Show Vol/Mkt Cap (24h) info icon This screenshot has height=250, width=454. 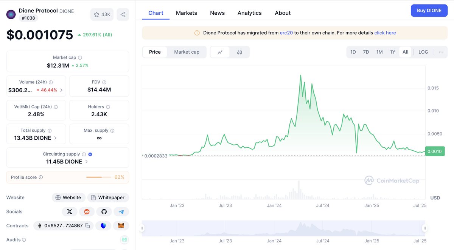(56, 107)
